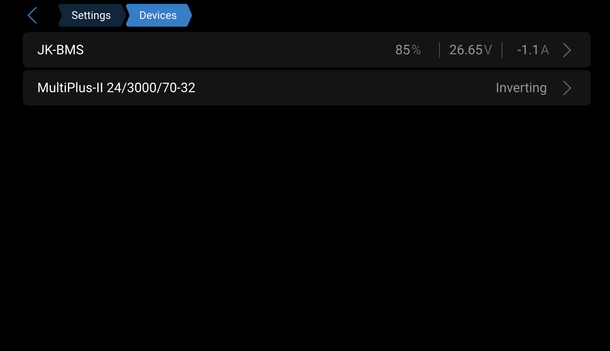Viewport: 610px width, 351px height.
Task: Expand JK-BMS using its chevron arrow
Action: point(567,50)
